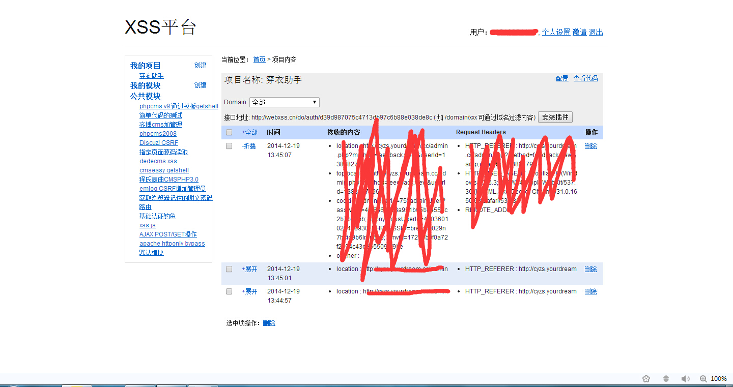
Task: Click the 安装插件 button
Action: [x=555, y=117]
